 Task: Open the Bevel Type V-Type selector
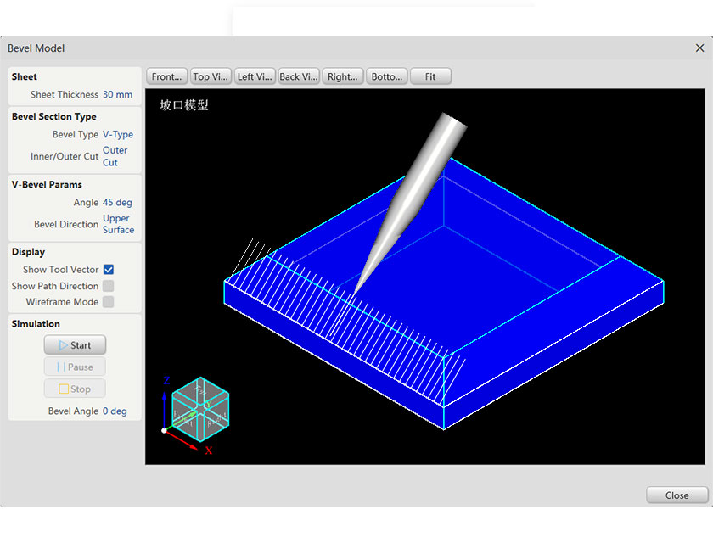[x=118, y=134]
